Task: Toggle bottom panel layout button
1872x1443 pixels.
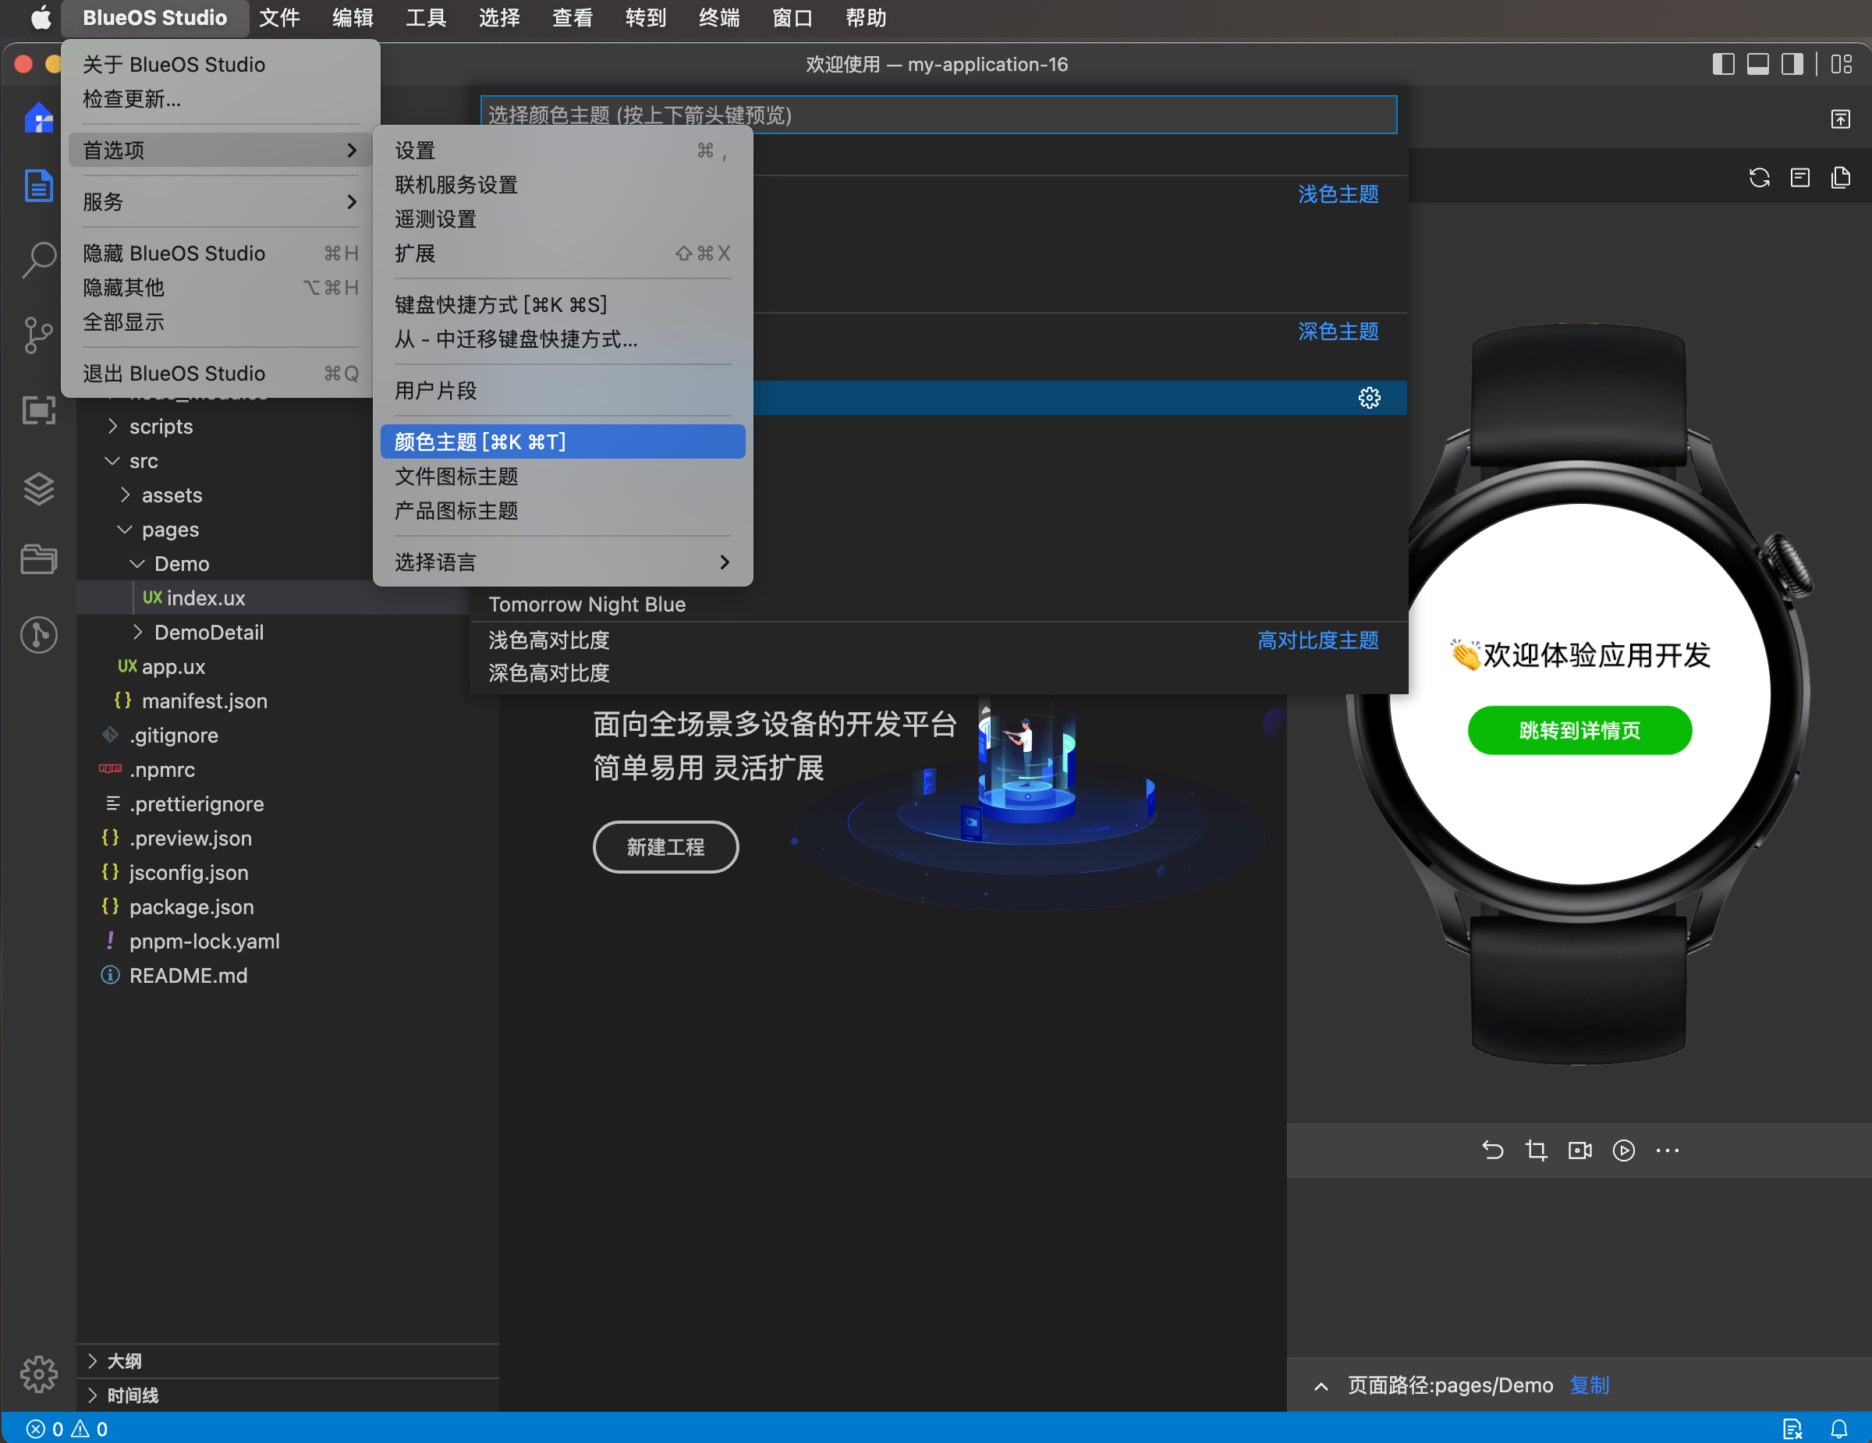Action: (1757, 64)
